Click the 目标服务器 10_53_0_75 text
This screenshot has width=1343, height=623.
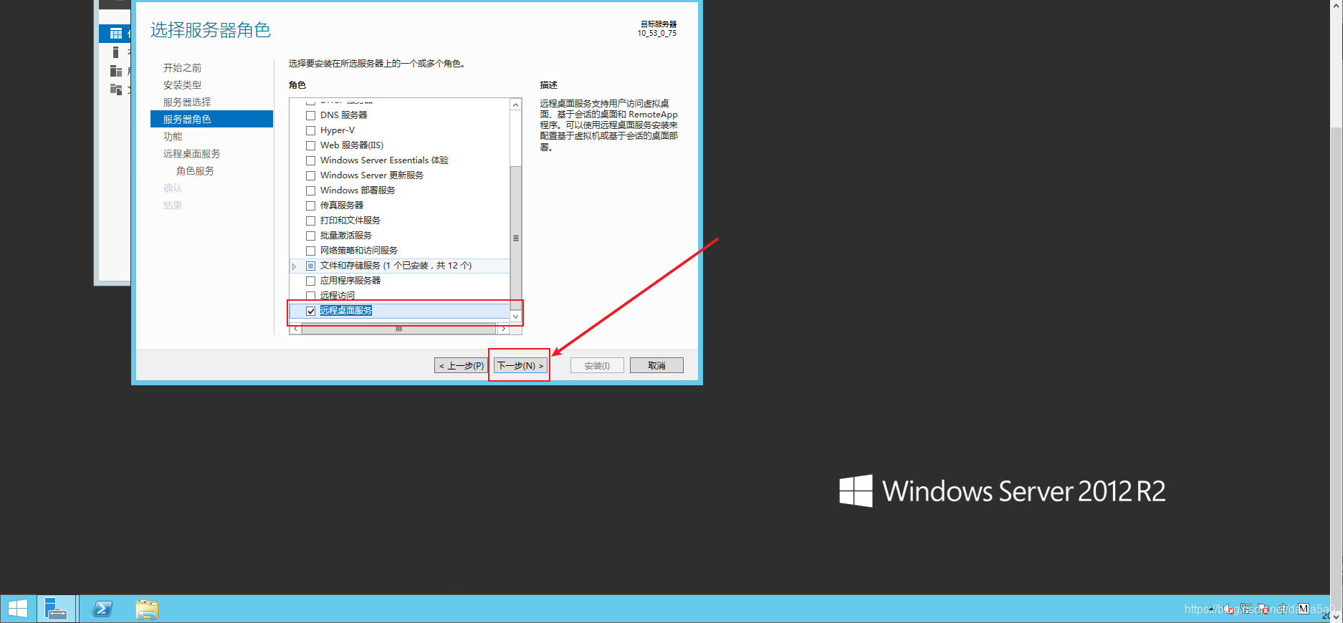coord(657,29)
